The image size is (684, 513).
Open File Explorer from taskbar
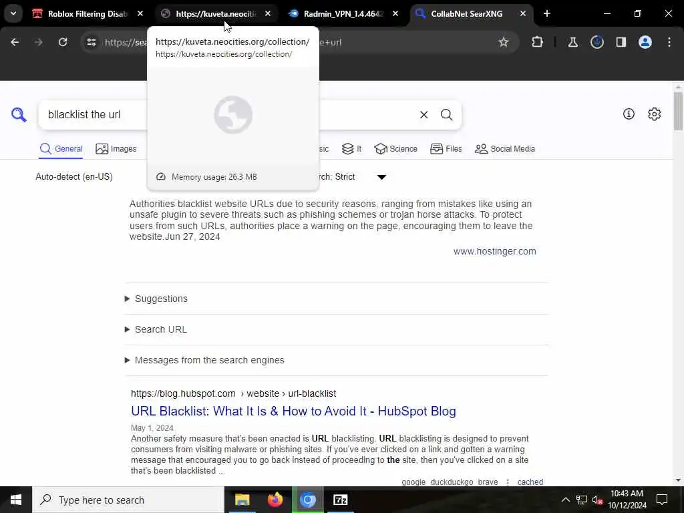pyautogui.click(x=242, y=500)
